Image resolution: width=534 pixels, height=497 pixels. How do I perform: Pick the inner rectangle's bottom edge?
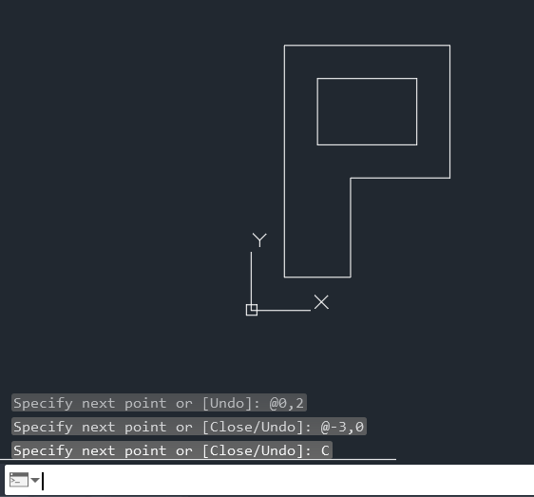point(367,144)
